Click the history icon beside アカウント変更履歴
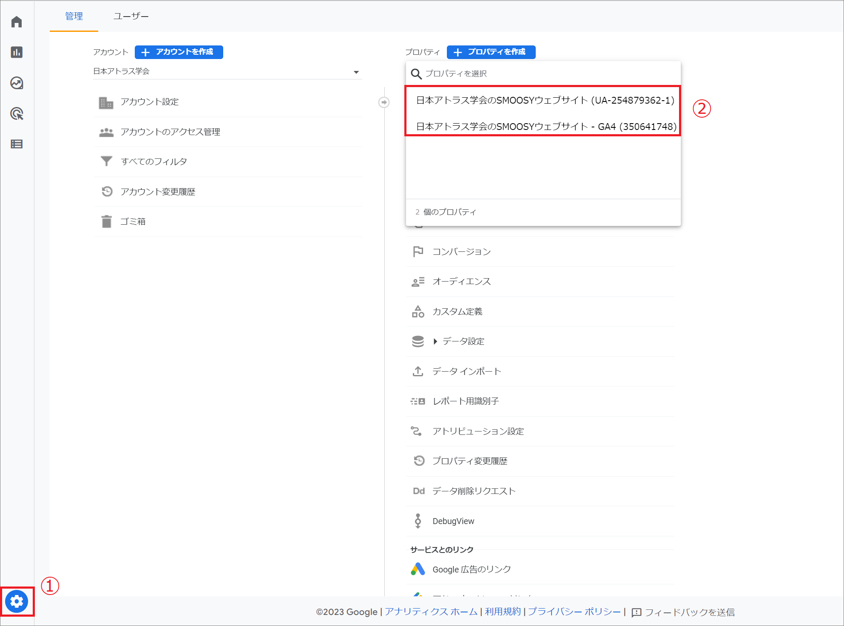Image resolution: width=844 pixels, height=626 pixels. (x=107, y=192)
